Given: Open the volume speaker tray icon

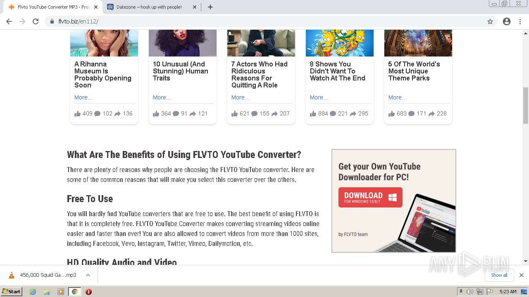Looking at the screenshot, I should click(470, 292).
